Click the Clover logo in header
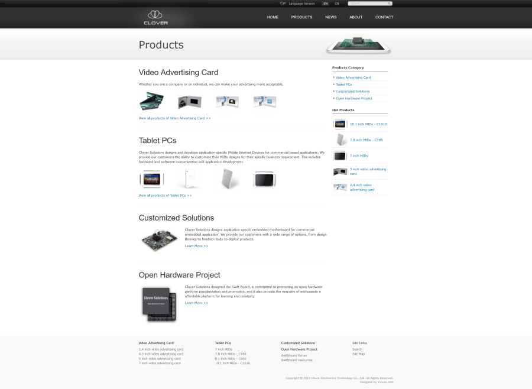The height and width of the screenshot is (389, 532). [x=156, y=18]
